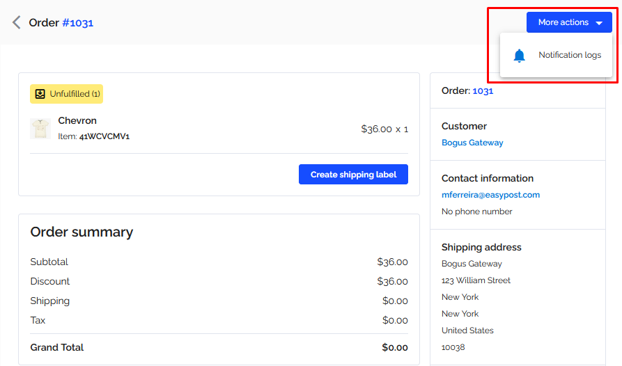This screenshot has width=622, height=366.
Task: Click the Grand Total amount $0.00
Action: [395, 347]
